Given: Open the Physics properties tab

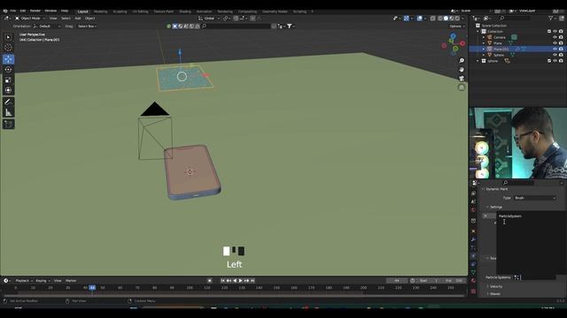Looking at the screenshot, I should click(473, 256).
